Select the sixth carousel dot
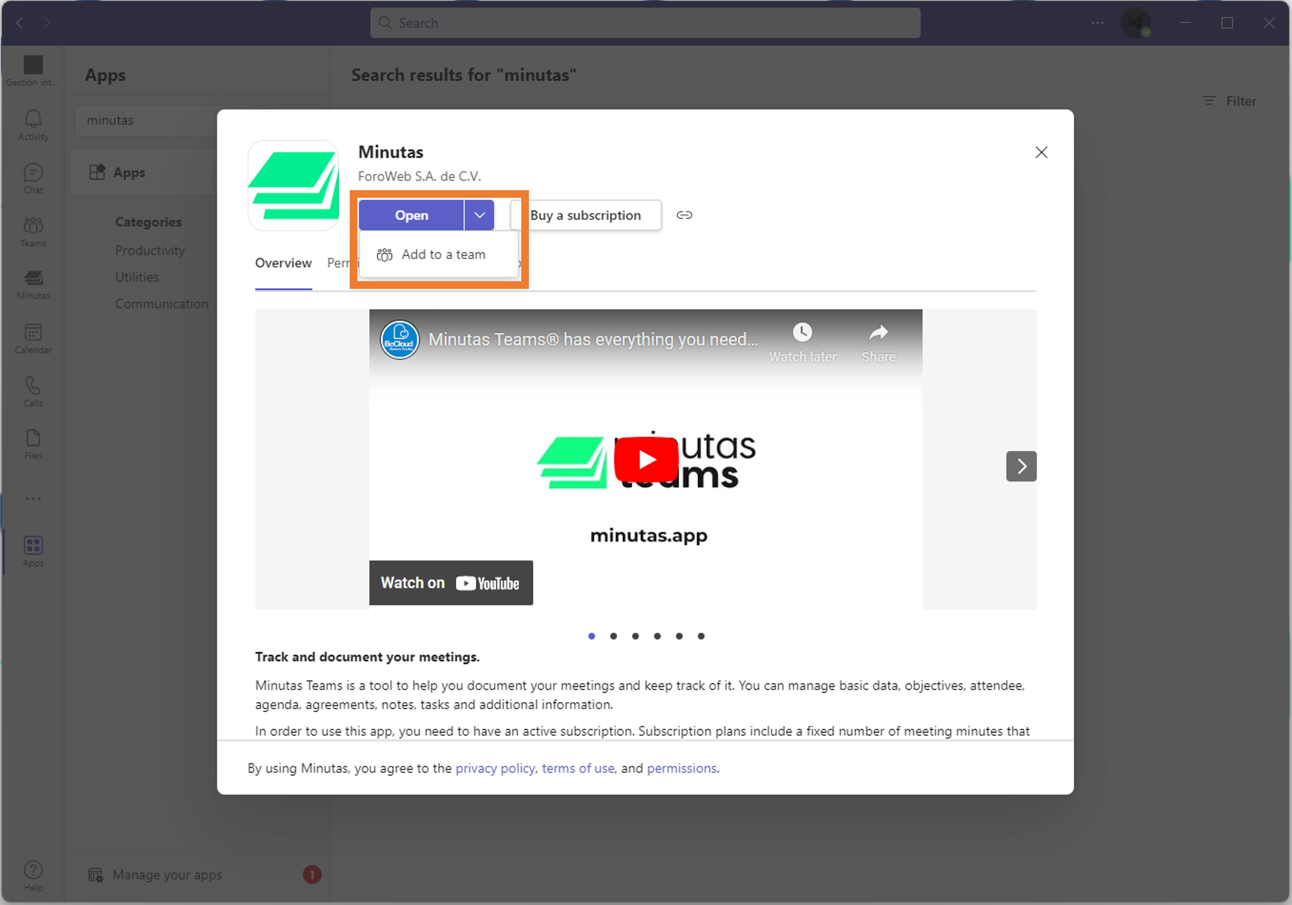The image size is (1292, 905). pos(701,636)
